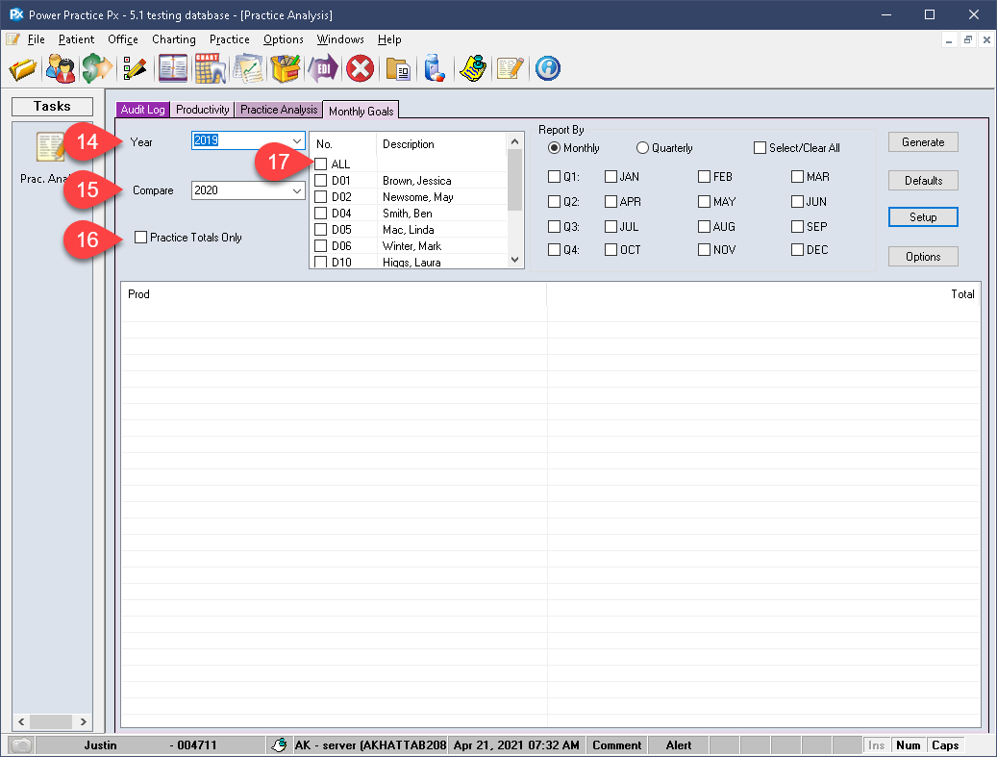Open the folder with document icon
The image size is (997, 757).
(x=398, y=68)
